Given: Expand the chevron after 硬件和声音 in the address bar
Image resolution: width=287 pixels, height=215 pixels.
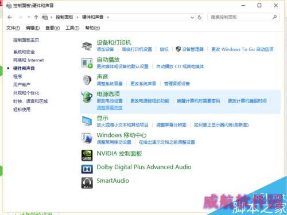Looking at the screenshot, I should 108,17.
